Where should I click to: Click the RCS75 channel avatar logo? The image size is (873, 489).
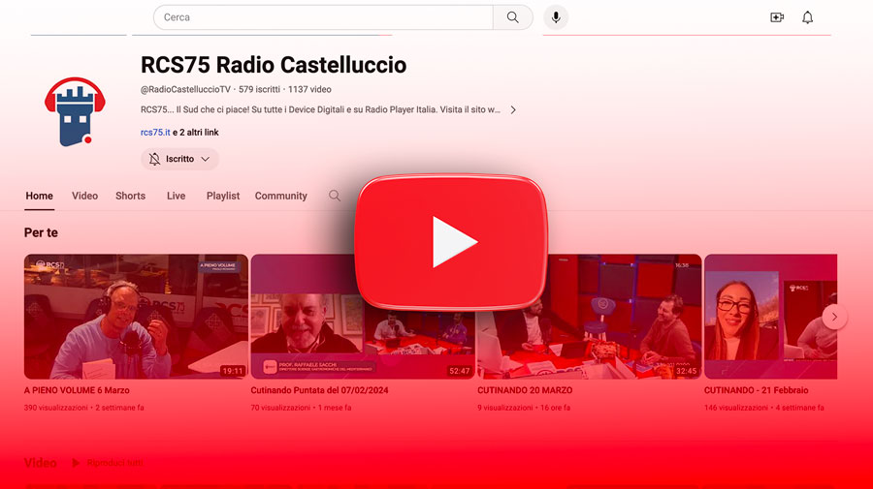(x=75, y=111)
